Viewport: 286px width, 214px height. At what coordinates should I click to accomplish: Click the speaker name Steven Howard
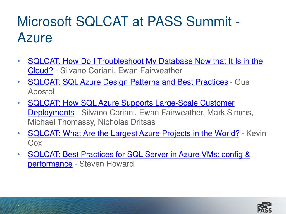click(106, 164)
